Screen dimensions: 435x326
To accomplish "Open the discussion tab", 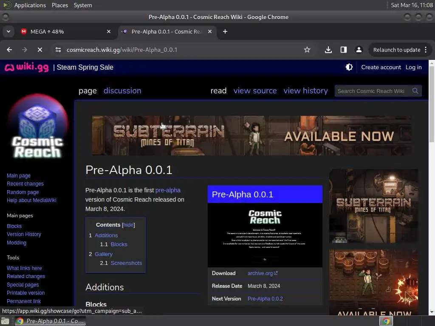I will (x=122, y=91).
